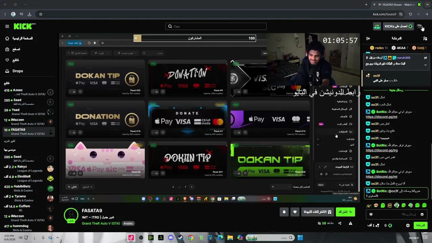Viewport: 432px width, 243px height.
Task: Click the gift subscriptions button
Action: click(x=317, y=212)
